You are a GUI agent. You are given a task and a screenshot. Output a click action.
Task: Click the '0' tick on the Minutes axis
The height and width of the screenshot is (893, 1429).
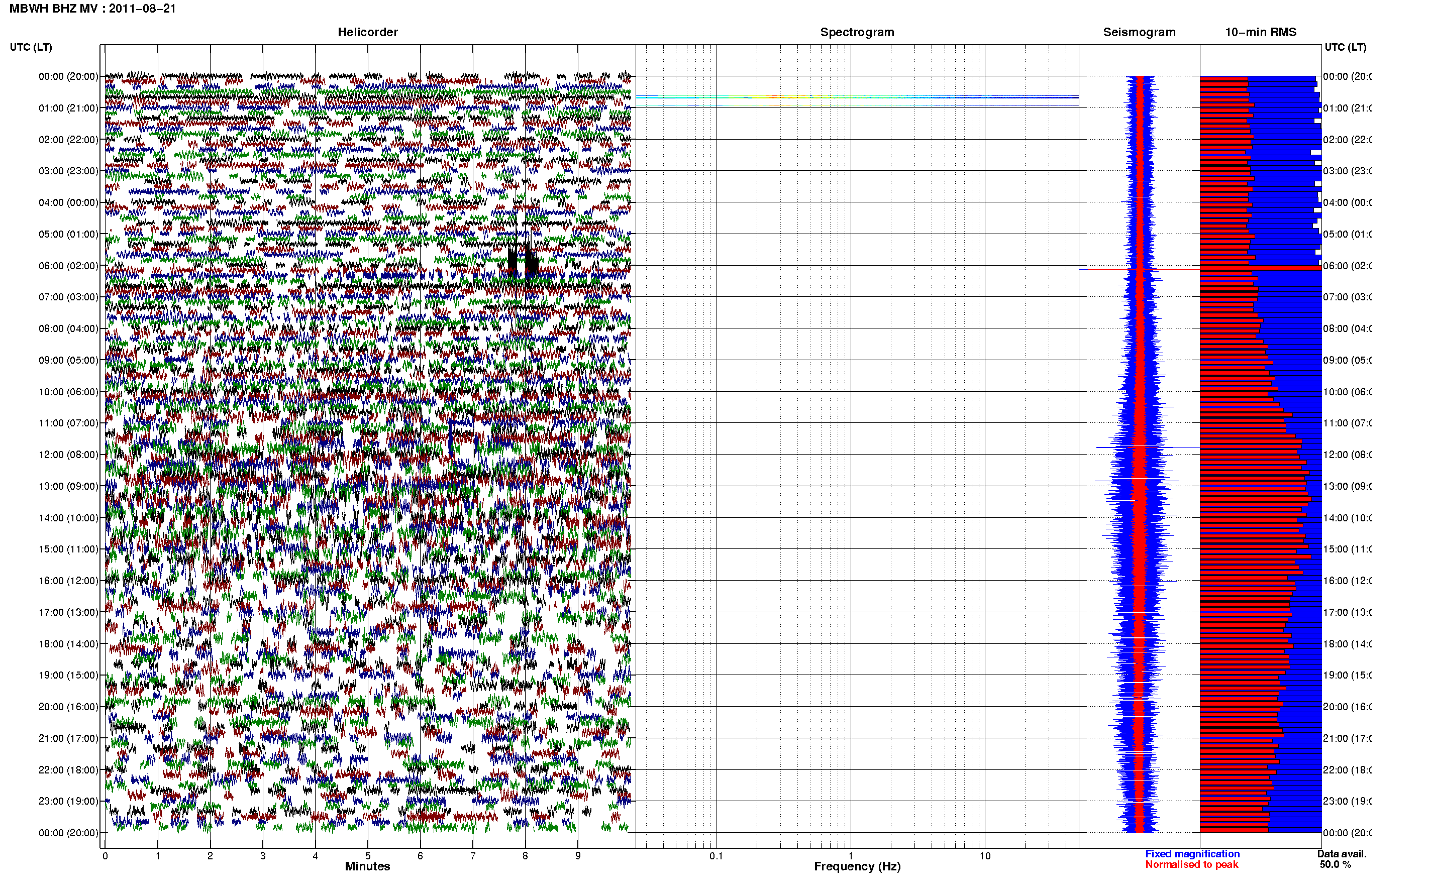(105, 856)
